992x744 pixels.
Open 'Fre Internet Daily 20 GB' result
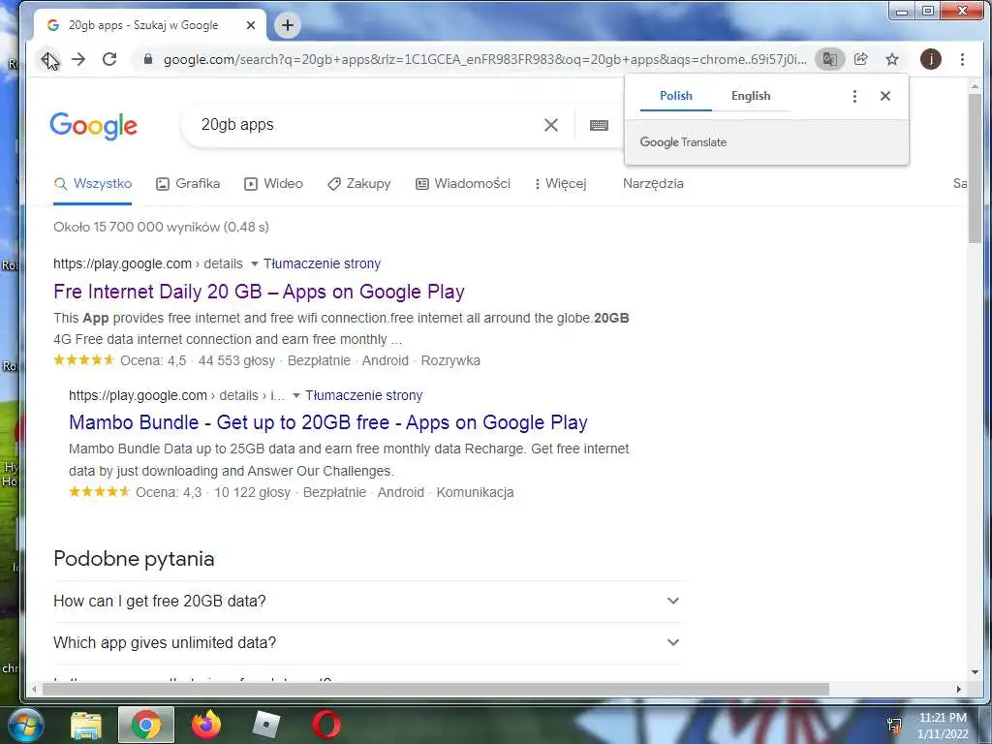[259, 292]
